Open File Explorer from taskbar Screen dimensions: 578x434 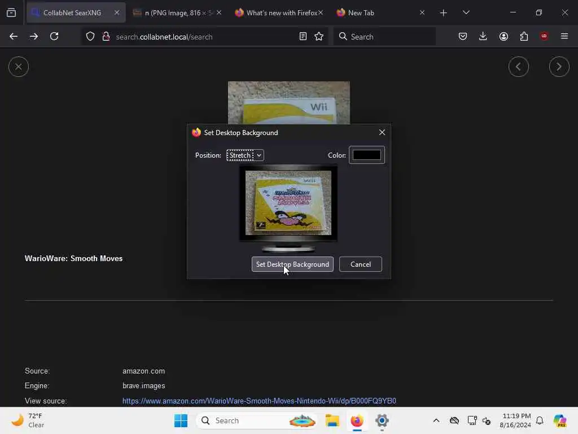tap(332, 420)
